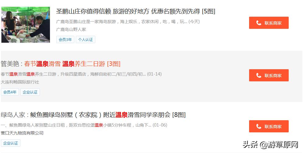Screen dimensions: 303x153
Task: Click phone icon in third 联系商家 button
Action: pos(259,126)
